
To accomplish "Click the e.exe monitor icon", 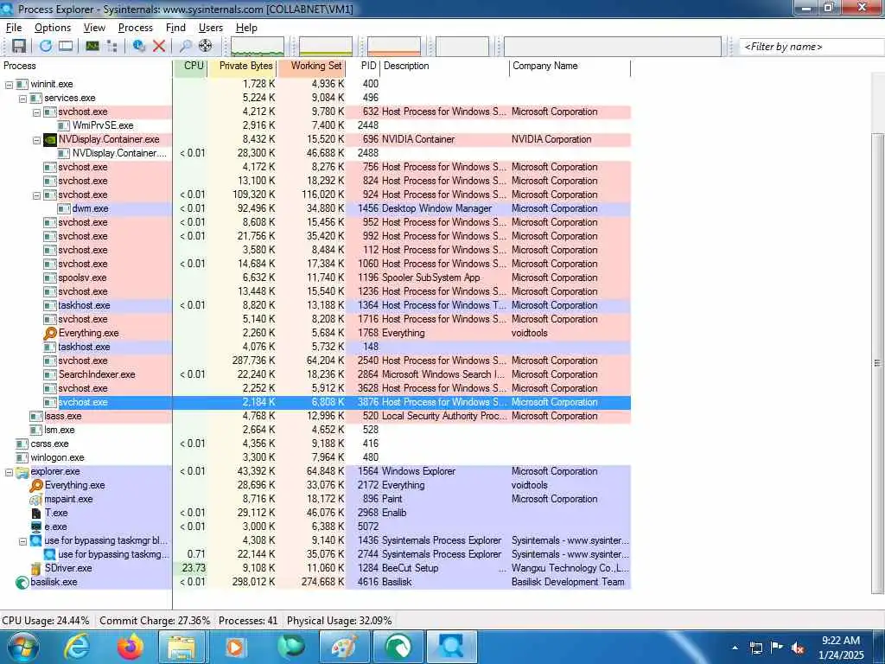I will (x=36, y=527).
